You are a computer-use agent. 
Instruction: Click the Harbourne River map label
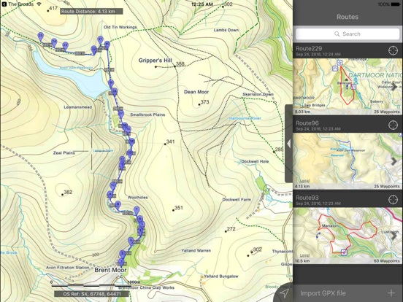(245, 118)
